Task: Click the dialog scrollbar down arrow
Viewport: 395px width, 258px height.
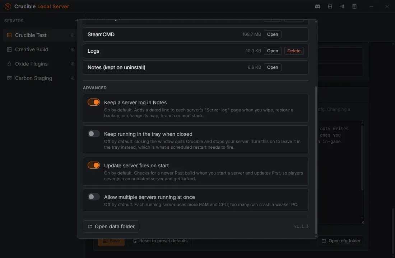Action: (x=316, y=236)
